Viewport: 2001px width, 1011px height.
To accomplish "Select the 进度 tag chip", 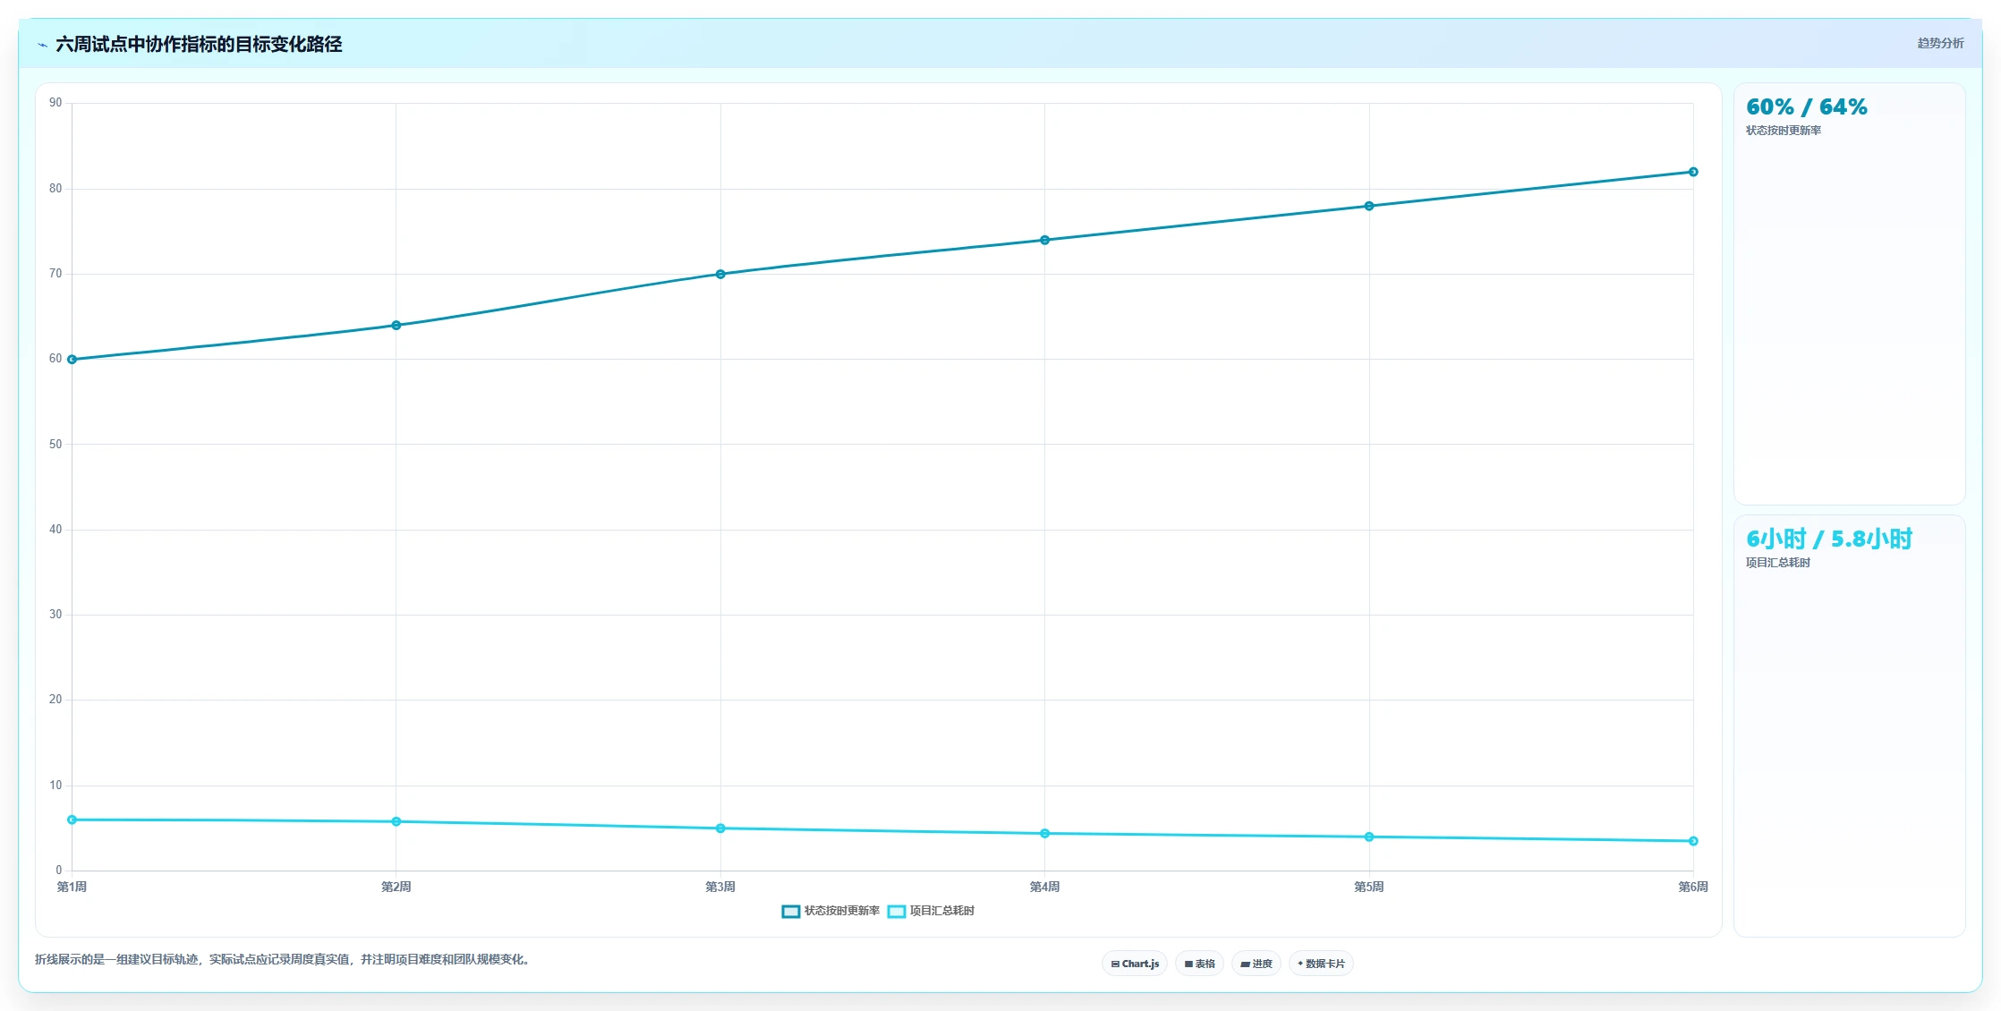I will pos(1256,964).
